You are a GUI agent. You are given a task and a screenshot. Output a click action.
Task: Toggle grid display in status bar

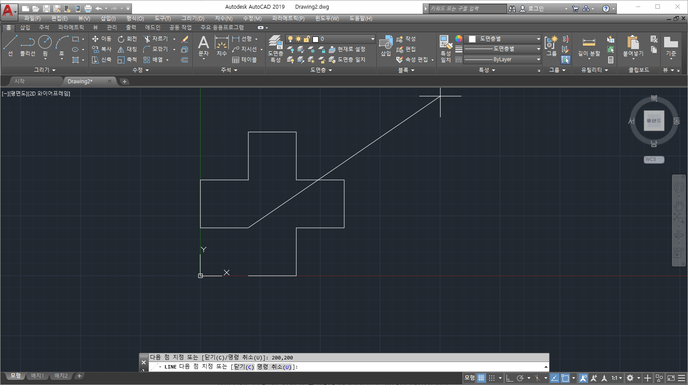tap(481, 378)
